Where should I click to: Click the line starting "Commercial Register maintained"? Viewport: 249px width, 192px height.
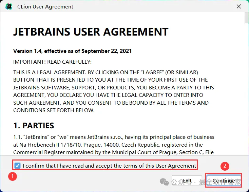[x=113, y=152]
